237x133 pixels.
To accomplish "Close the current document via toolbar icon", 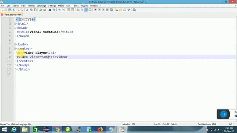I will [x=18, y=10].
